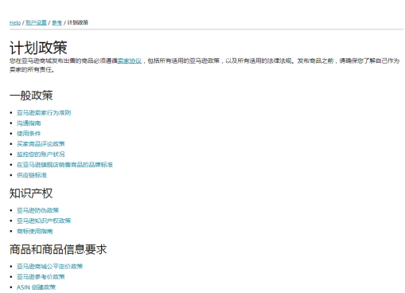Image resolution: width=405 pixels, height=293 pixels.
Task: Open 亚马逊防伪政策 link
Action: 37,210
